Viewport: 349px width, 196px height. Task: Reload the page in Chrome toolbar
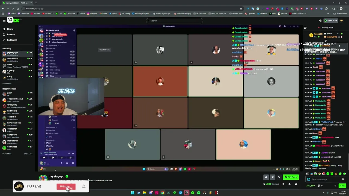[x=13, y=8]
